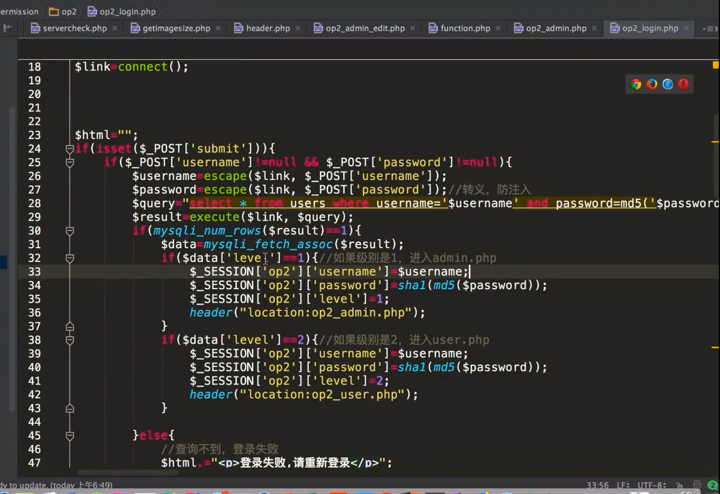
Task: Click line number 28 in gutter
Action: click(34, 203)
